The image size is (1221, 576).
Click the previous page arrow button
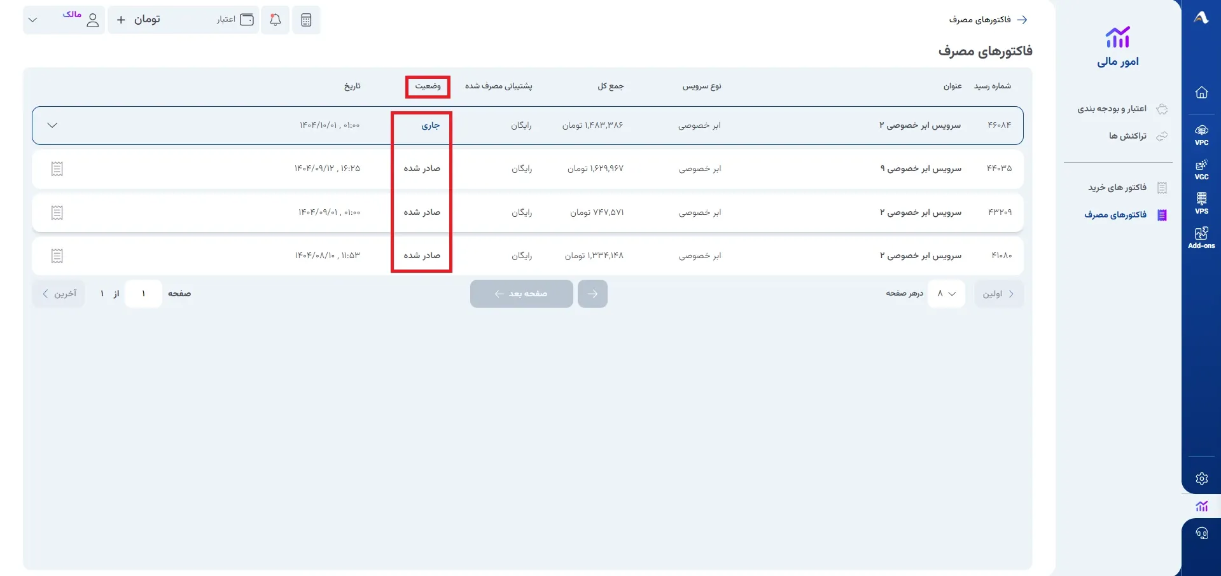[x=592, y=294]
